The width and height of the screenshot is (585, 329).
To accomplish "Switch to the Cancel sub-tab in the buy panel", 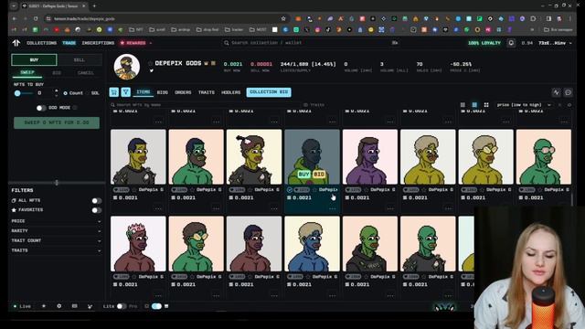I will (x=86, y=73).
